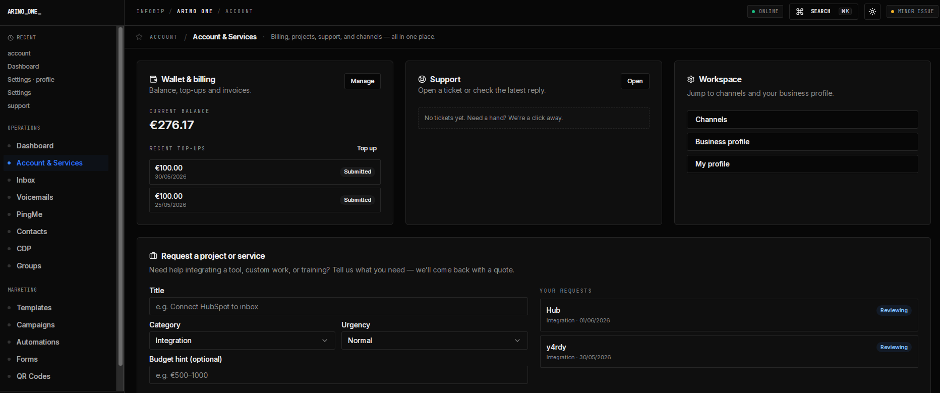Screen dimensions: 940x393
Task: Click Open in the Support card
Action: (x=635, y=81)
